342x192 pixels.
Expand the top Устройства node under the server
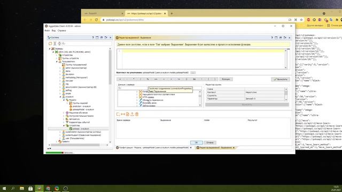coord(57,55)
